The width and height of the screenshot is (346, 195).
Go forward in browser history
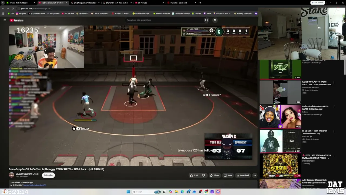tap(8, 8)
